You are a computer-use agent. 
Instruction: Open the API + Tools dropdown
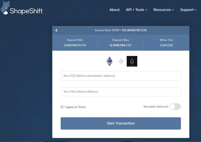[136, 10]
